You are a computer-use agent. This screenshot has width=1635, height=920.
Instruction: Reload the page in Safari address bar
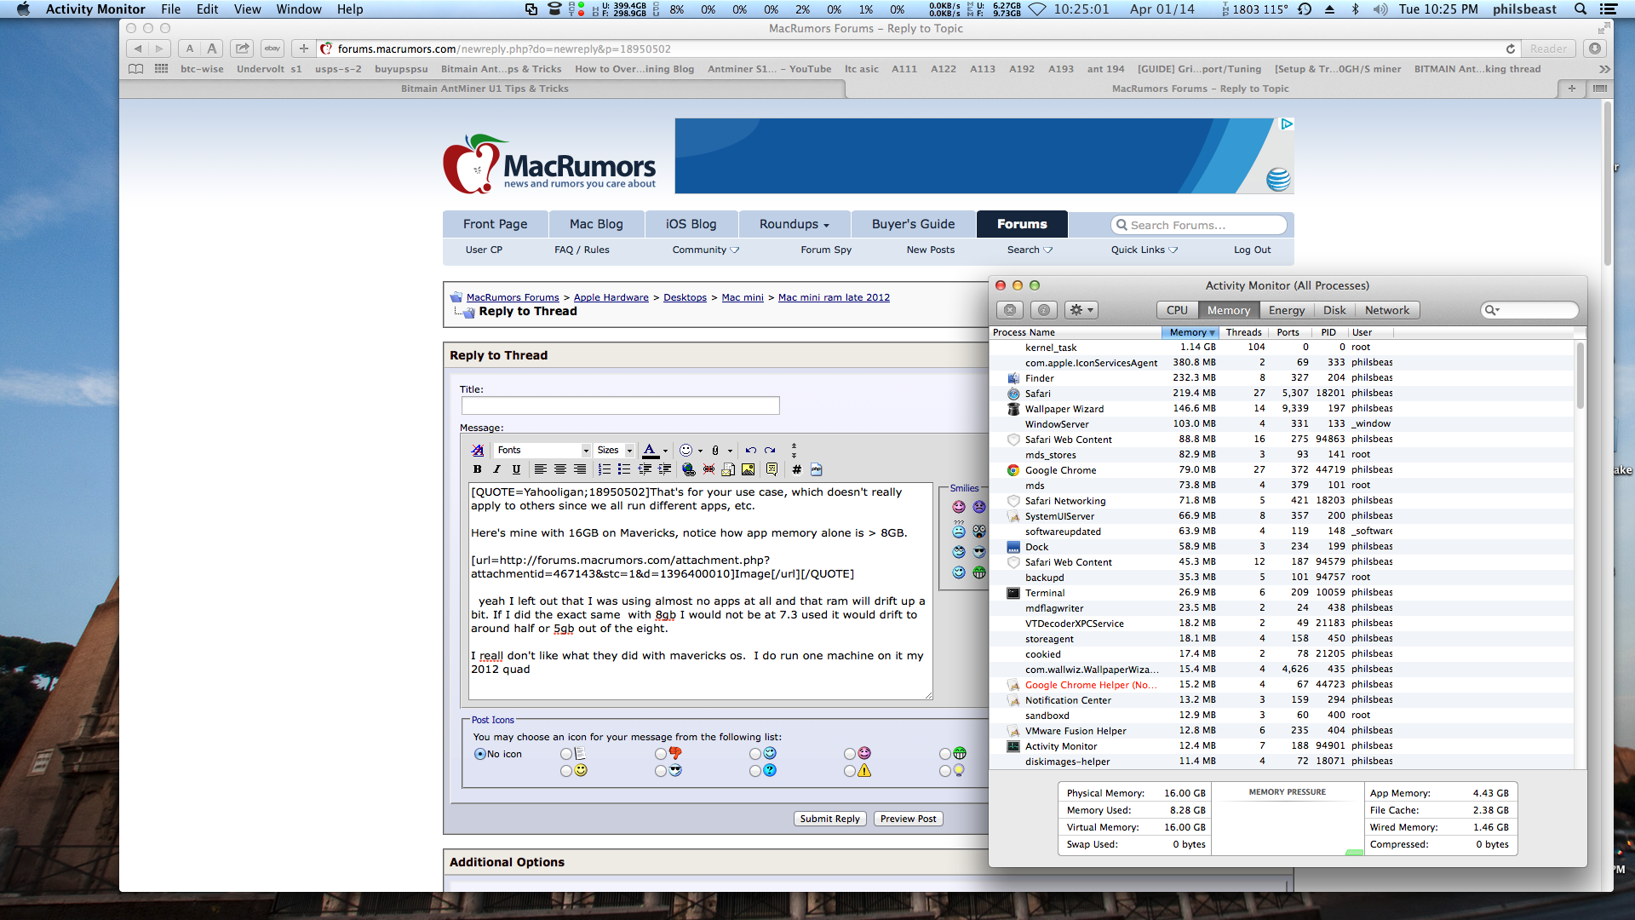pos(1510,49)
